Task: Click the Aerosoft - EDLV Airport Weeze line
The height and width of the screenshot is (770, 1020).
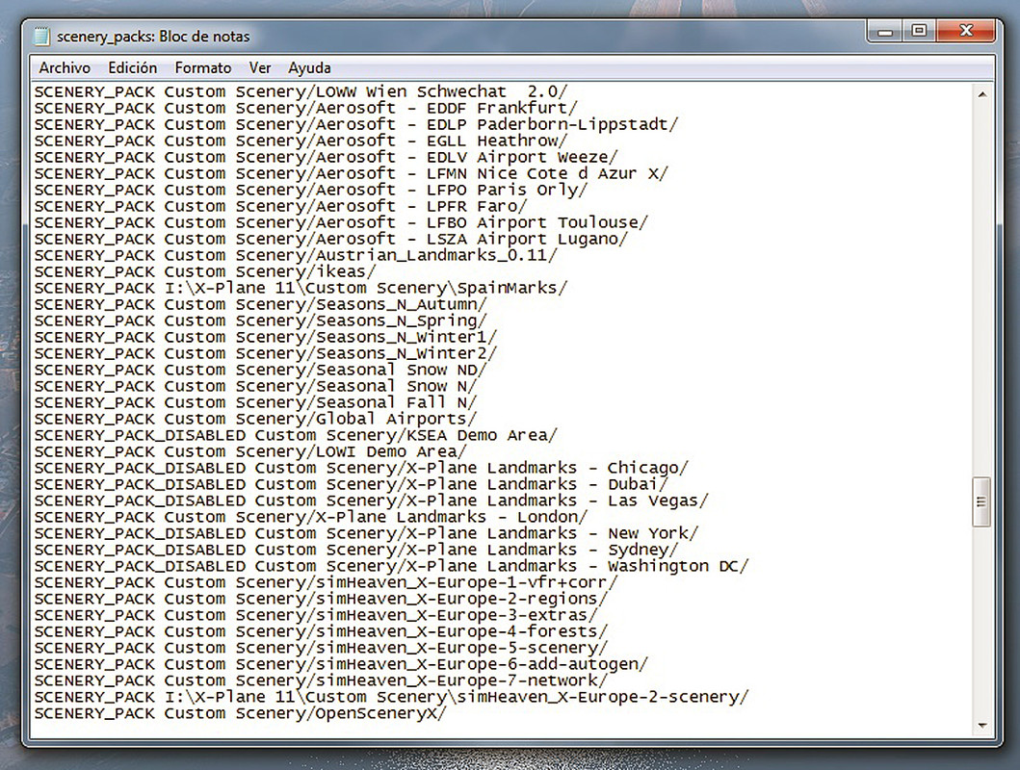Action: 326,157
